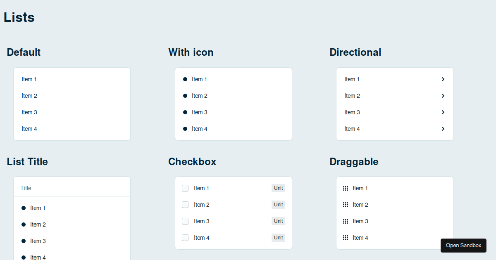
Task: Expand Item 2 using its chevron in Directional
Action: (x=443, y=96)
